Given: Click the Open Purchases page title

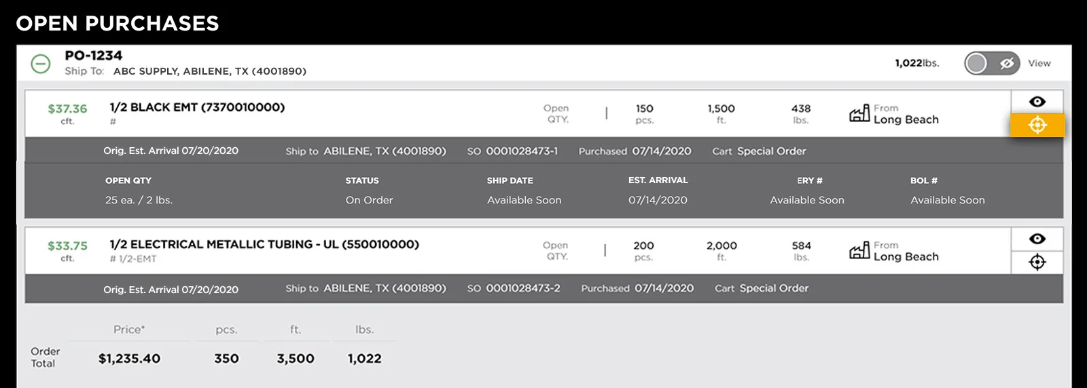Looking at the screenshot, I should (118, 24).
